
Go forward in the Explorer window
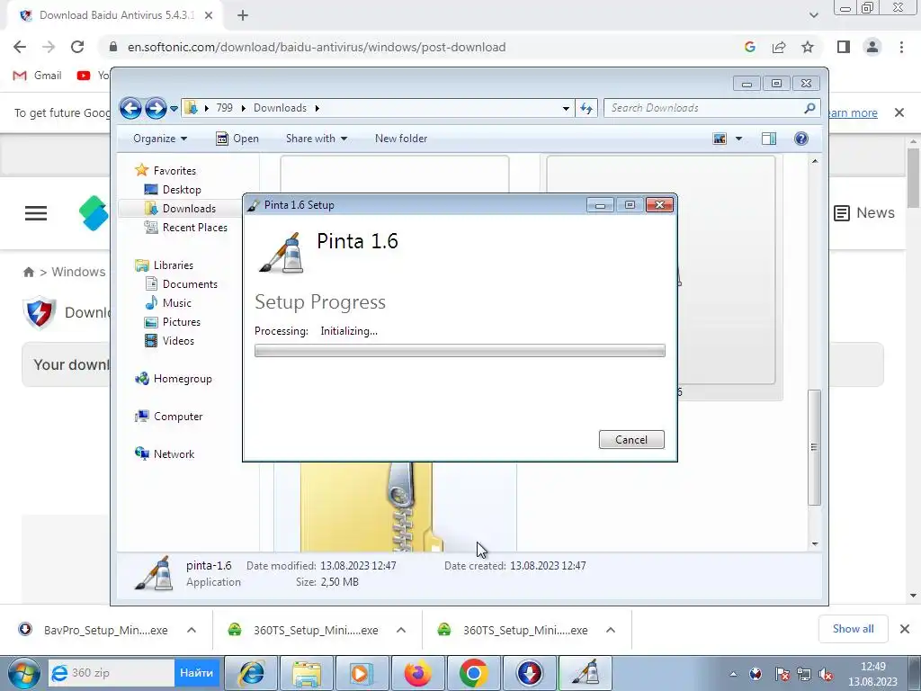point(156,108)
